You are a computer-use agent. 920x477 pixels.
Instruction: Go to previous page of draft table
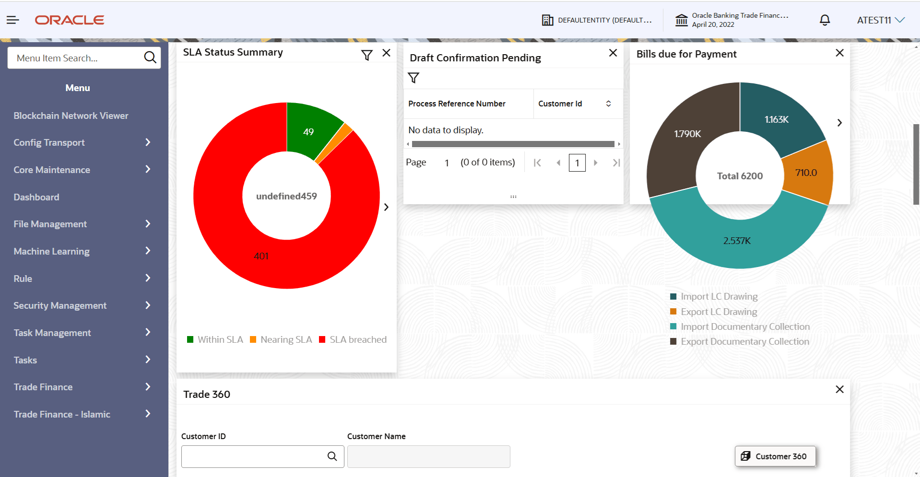click(558, 163)
